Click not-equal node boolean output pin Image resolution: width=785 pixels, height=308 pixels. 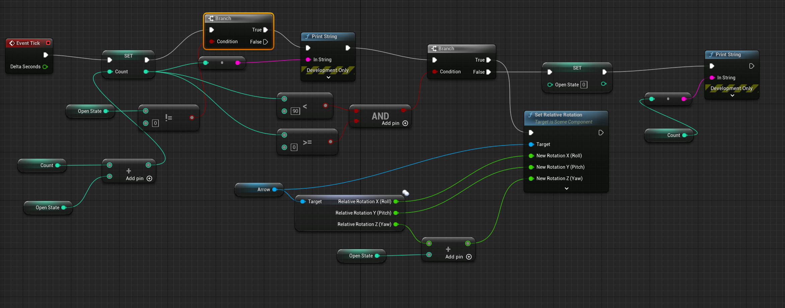(x=192, y=118)
